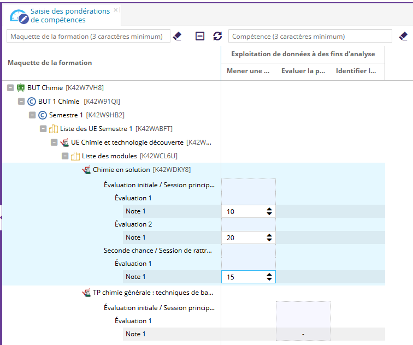The image size is (413, 345).
Task: Click the TP chimie générale module icon
Action: tap(86, 293)
